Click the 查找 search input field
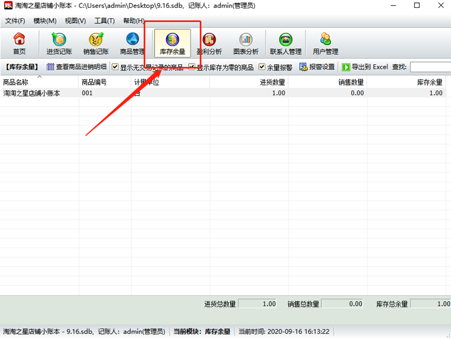The image size is (451, 338). coord(430,67)
